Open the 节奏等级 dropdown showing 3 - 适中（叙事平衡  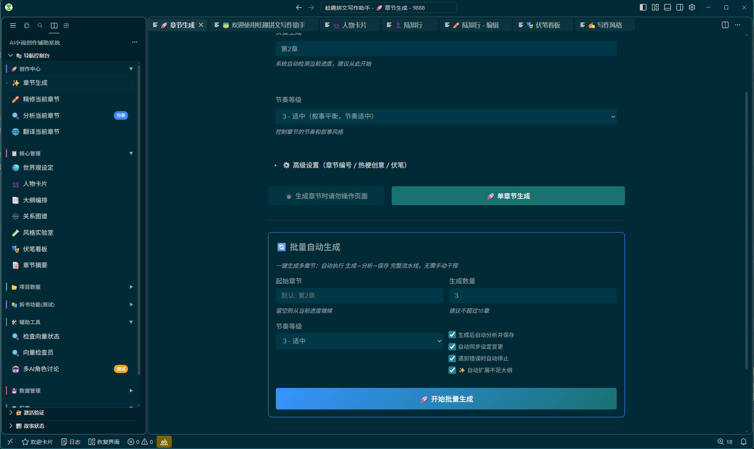[x=446, y=116]
